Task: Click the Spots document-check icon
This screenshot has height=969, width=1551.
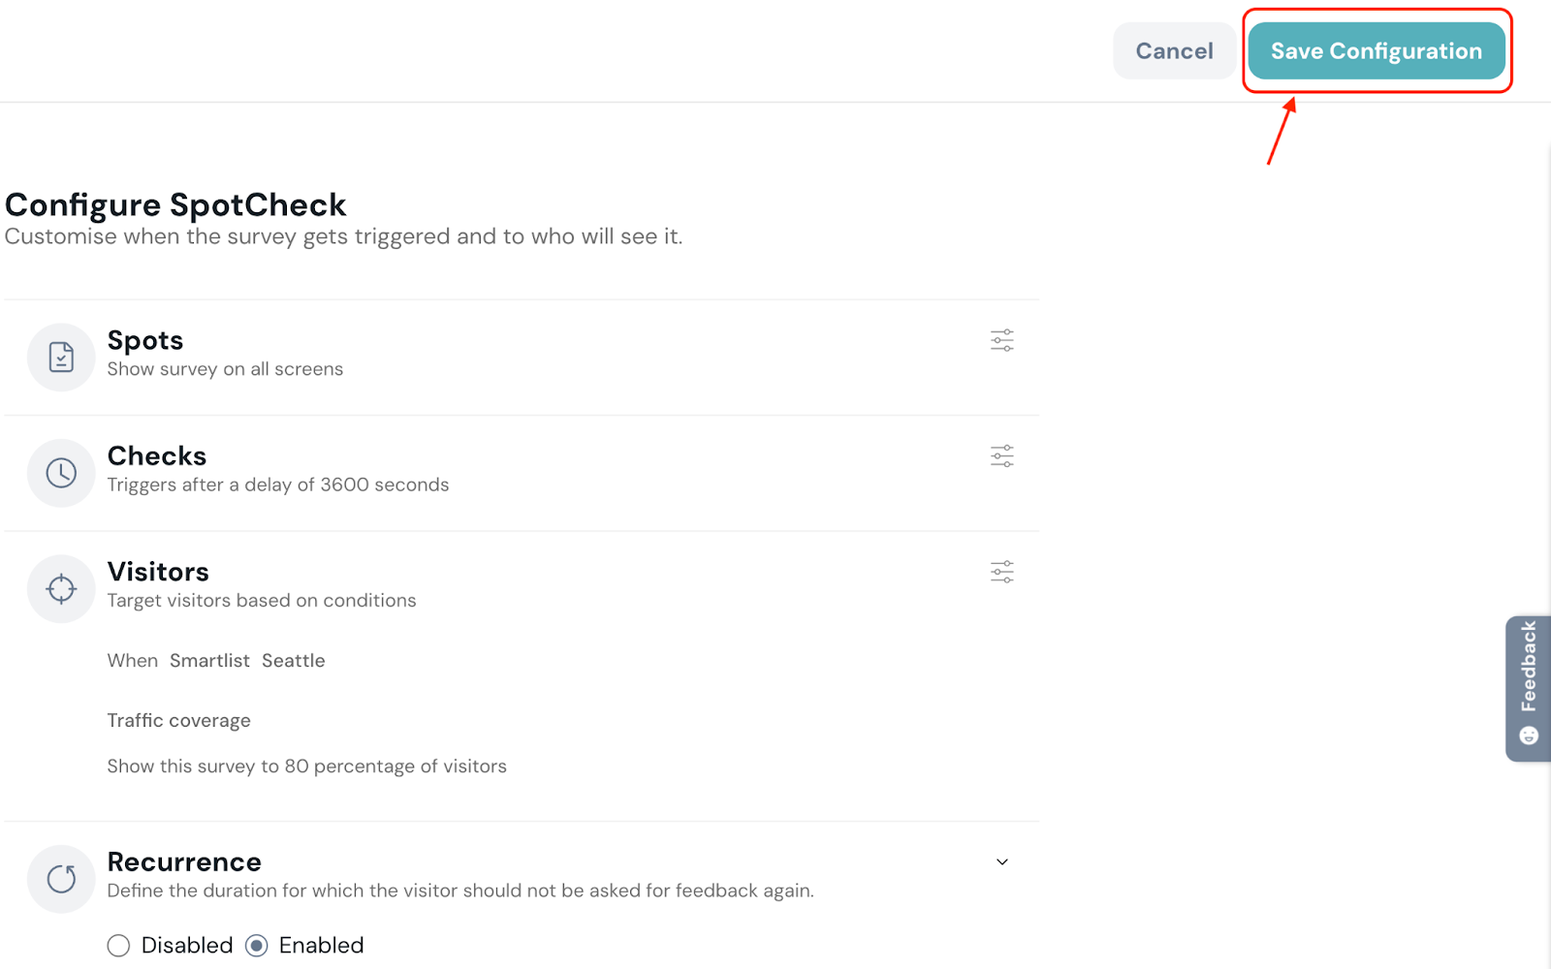Action: [61, 358]
